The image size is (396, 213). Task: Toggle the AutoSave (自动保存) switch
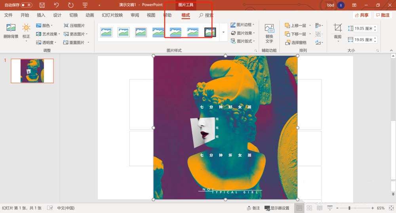26,5
